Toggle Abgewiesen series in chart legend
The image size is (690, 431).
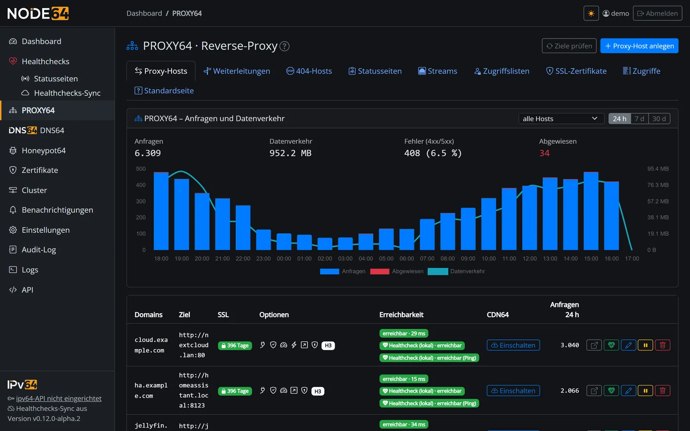[397, 272]
